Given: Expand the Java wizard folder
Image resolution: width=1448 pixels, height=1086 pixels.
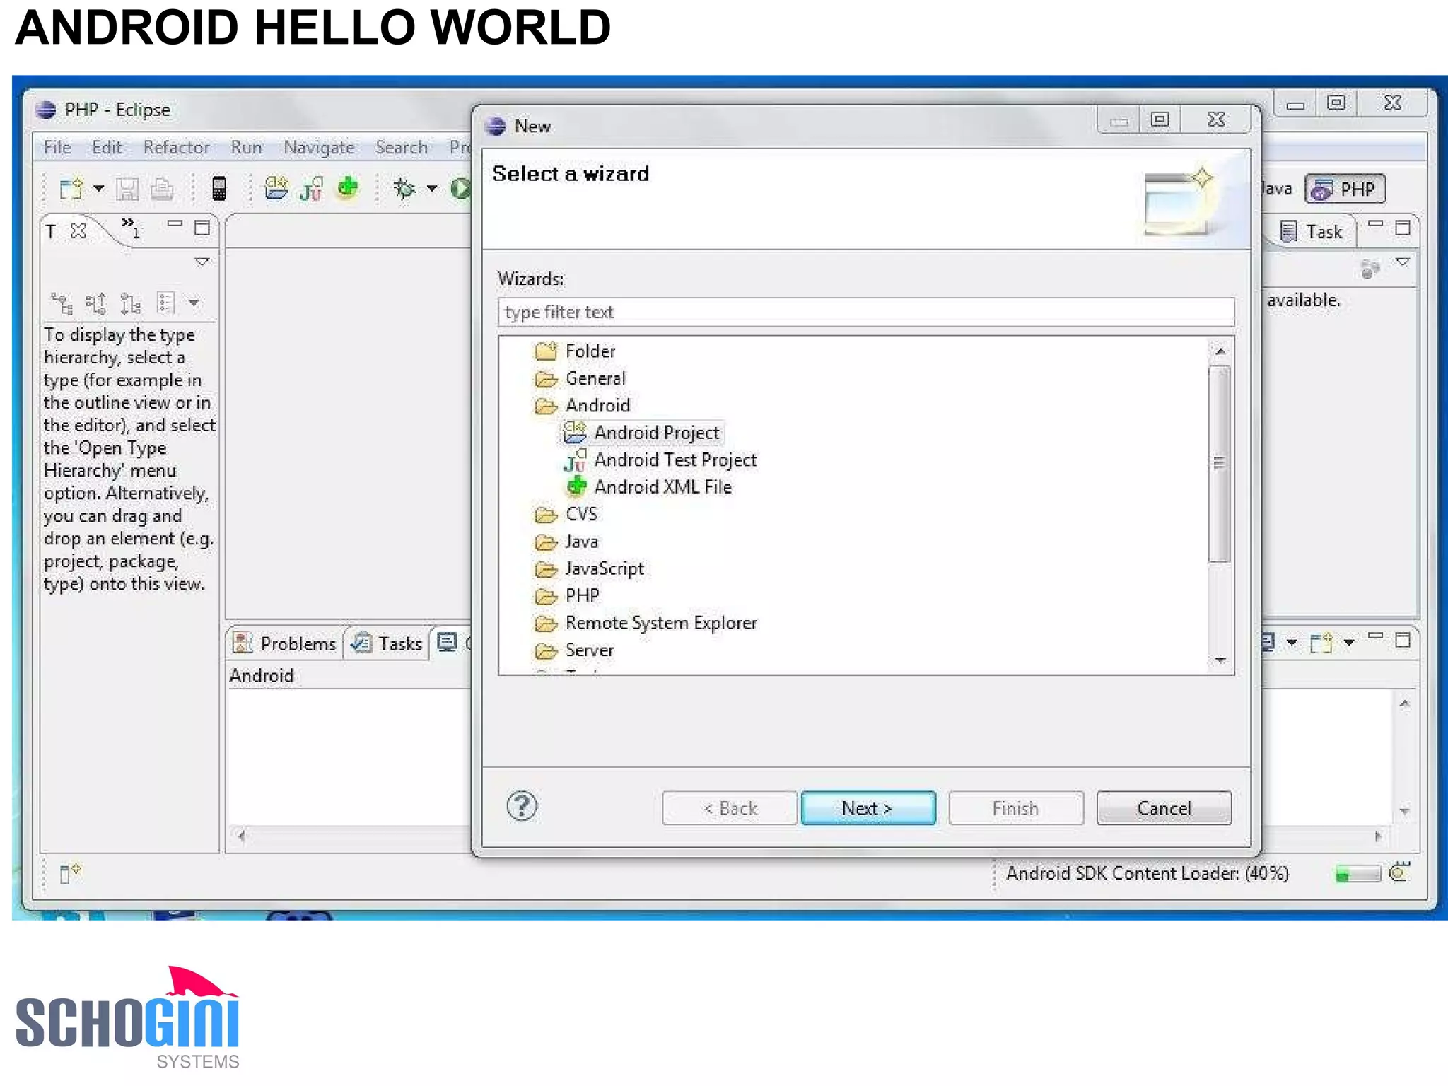Looking at the screenshot, I should (567, 542).
